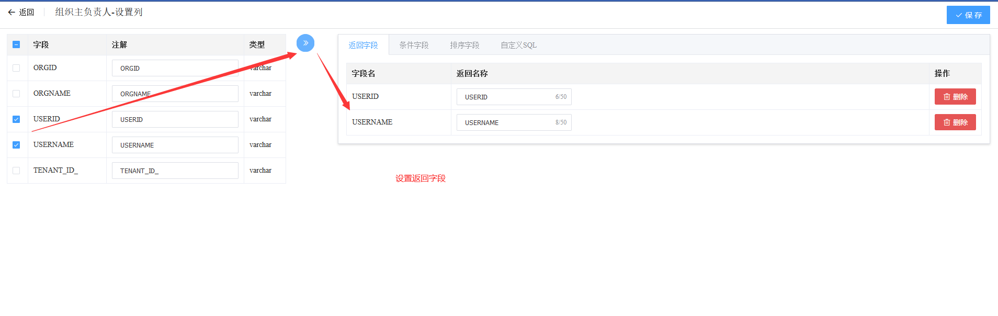Viewport: 998px width, 316px height.
Task: Uncheck the USERID field checkbox
Action: coord(16,119)
